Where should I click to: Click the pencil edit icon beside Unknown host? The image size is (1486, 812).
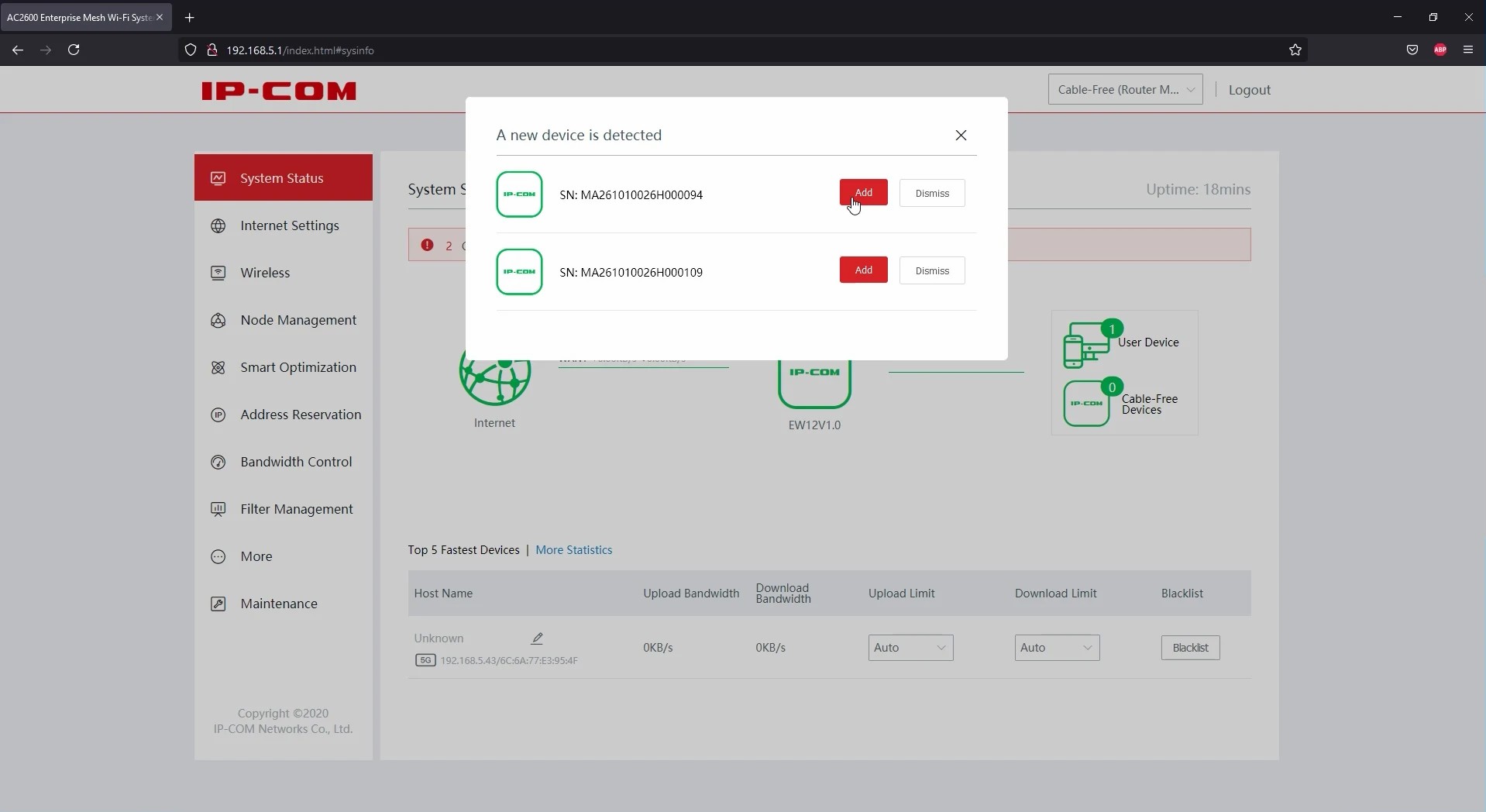[x=537, y=638]
